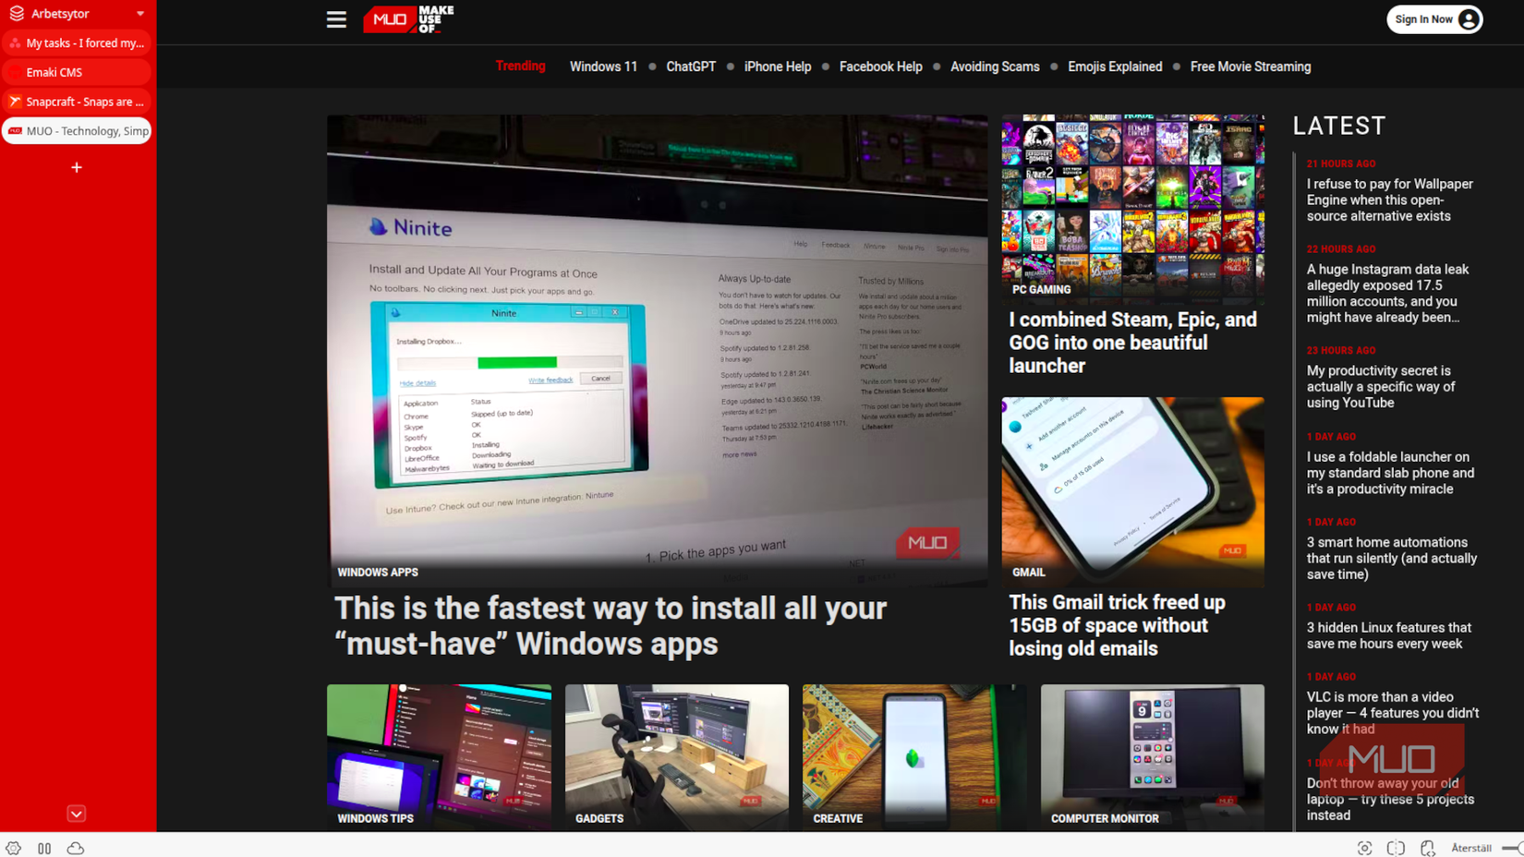Click the Sign In Now button
Viewport: 1524px width, 857px height.
[1434, 18]
